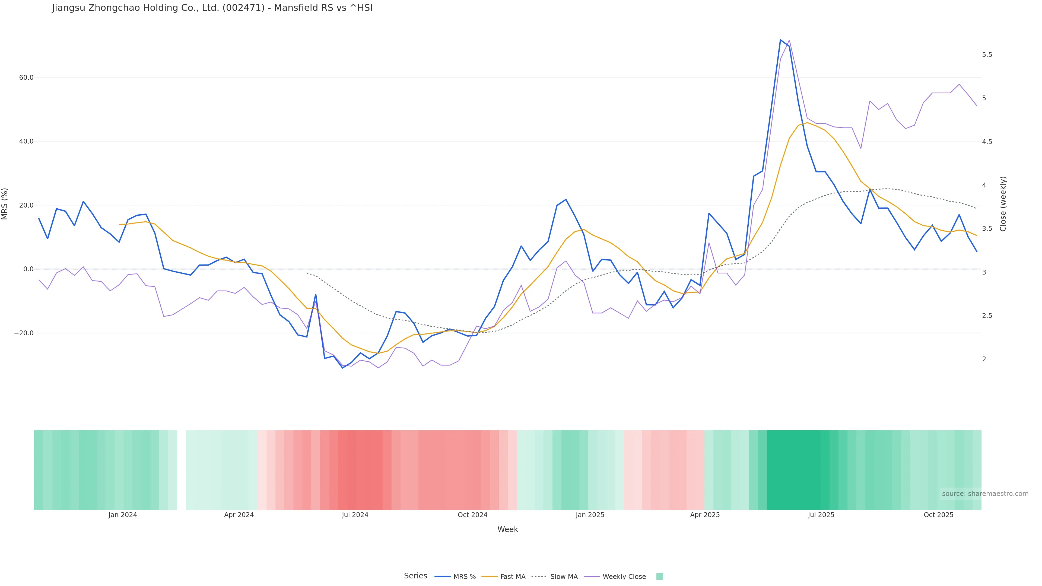The width and height of the screenshot is (1042, 586).
Task: Click the chart title text
Action: pyautogui.click(x=212, y=8)
